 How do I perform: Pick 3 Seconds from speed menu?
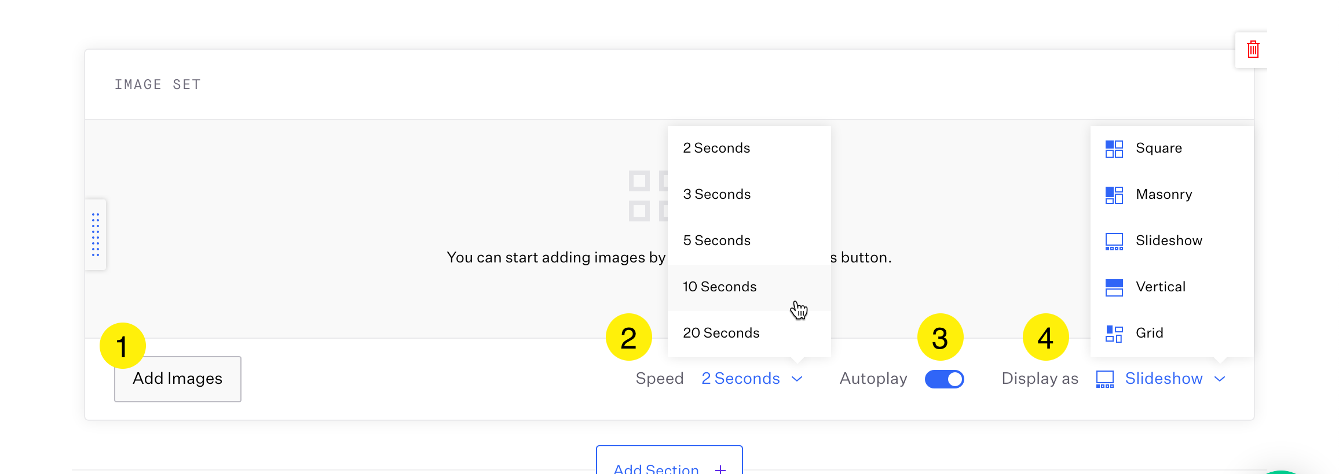click(717, 194)
